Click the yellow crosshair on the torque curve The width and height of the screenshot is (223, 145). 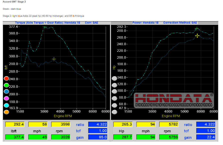click(x=54, y=59)
